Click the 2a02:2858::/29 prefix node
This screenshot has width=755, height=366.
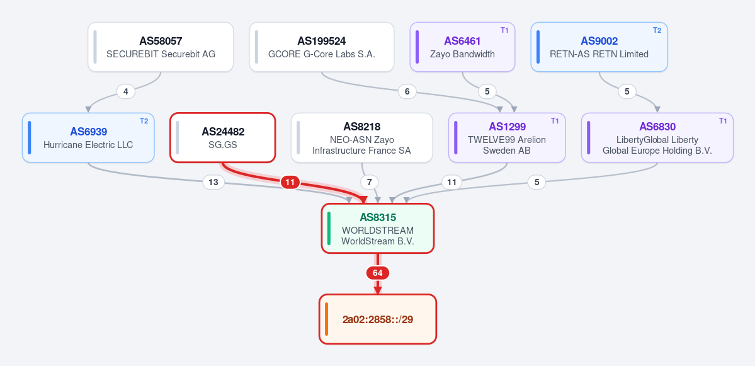[378, 319]
